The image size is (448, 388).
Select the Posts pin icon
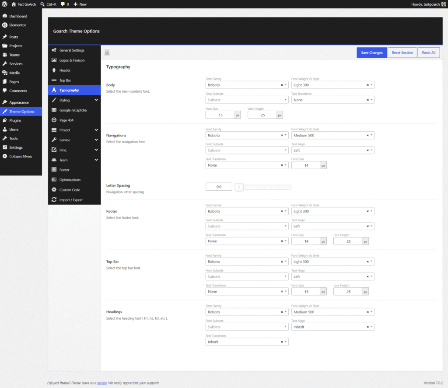[5, 37]
